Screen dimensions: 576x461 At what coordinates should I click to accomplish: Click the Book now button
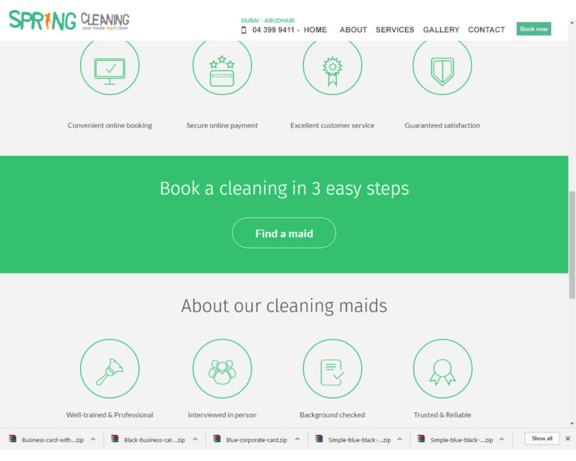click(x=533, y=29)
